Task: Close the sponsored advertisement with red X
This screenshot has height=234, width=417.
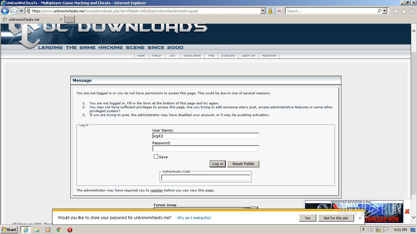Action: [x=407, y=211]
